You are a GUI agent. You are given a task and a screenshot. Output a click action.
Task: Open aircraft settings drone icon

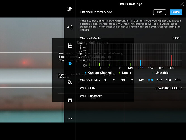point(70,9)
